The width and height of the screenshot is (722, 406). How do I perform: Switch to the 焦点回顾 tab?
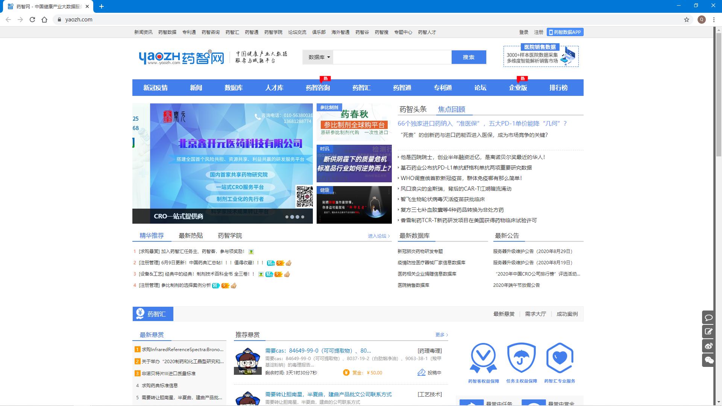tap(451, 109)
